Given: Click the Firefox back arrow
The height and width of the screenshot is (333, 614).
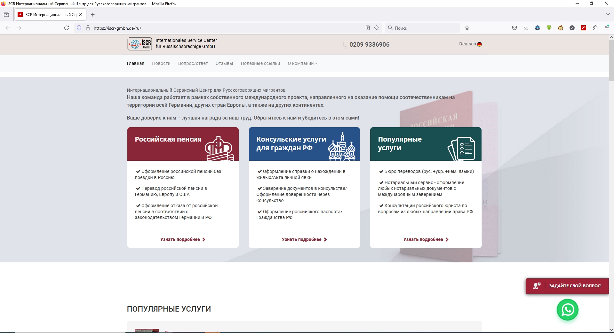Looking at the screenshot, I should click(8, 28).
